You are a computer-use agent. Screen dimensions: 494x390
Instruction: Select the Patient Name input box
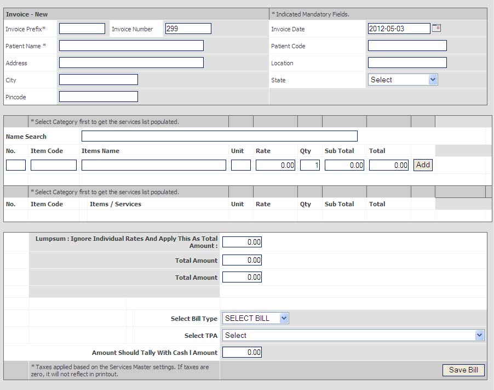pyautogui.click(x=131, y=46)
